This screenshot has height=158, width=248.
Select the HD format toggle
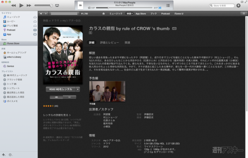point(56,97)
